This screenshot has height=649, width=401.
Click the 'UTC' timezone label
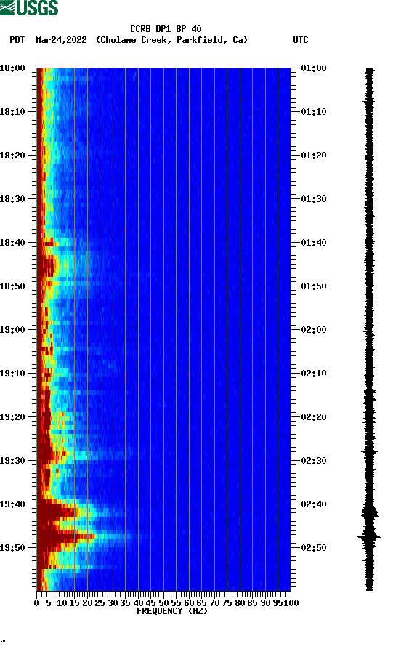click(x=301, y=40)
